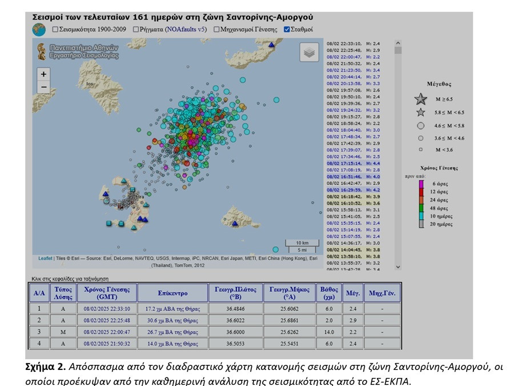The width and height of the screenshot is (514, 386).
Task: Open epicenter link 30.6 χμ ΒΑ της Θήρας
Action: pos(172,320)
